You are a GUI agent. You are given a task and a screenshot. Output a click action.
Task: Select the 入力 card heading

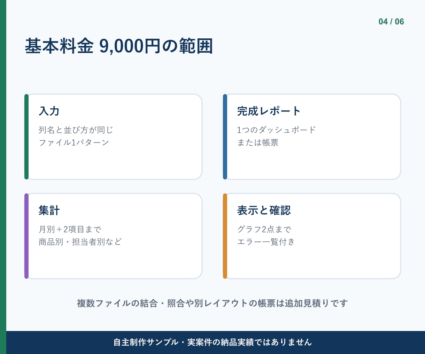(x=49, y=111)
